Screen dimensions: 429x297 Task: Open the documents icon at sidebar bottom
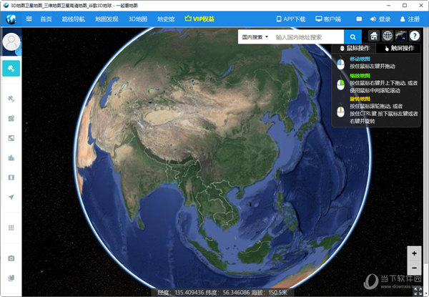(11, 278)
